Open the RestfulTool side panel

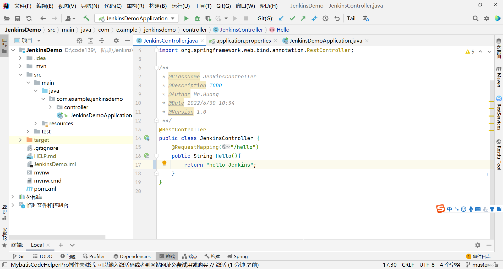point(499,155)
